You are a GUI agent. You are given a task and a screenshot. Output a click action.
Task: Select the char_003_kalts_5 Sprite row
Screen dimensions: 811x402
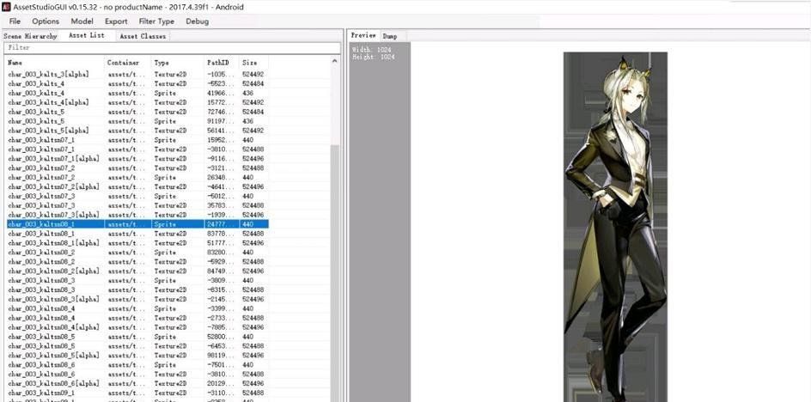[x=137, y=121]
